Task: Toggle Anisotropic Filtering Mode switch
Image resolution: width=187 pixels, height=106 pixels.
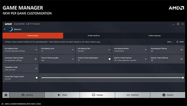Action: (36, 59)
